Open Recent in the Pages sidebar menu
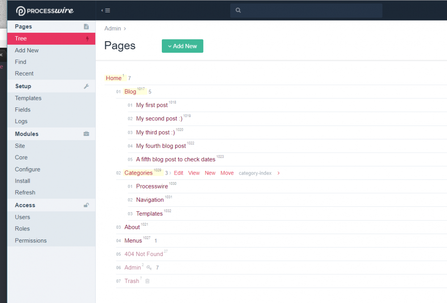Viewport: 447px width, 303px height. click(24, 73)
